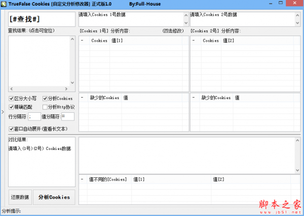Click scroll up arrow in Cookies 1号 input
The height and width of the screenshot is (216, 304).
point(186,15)
